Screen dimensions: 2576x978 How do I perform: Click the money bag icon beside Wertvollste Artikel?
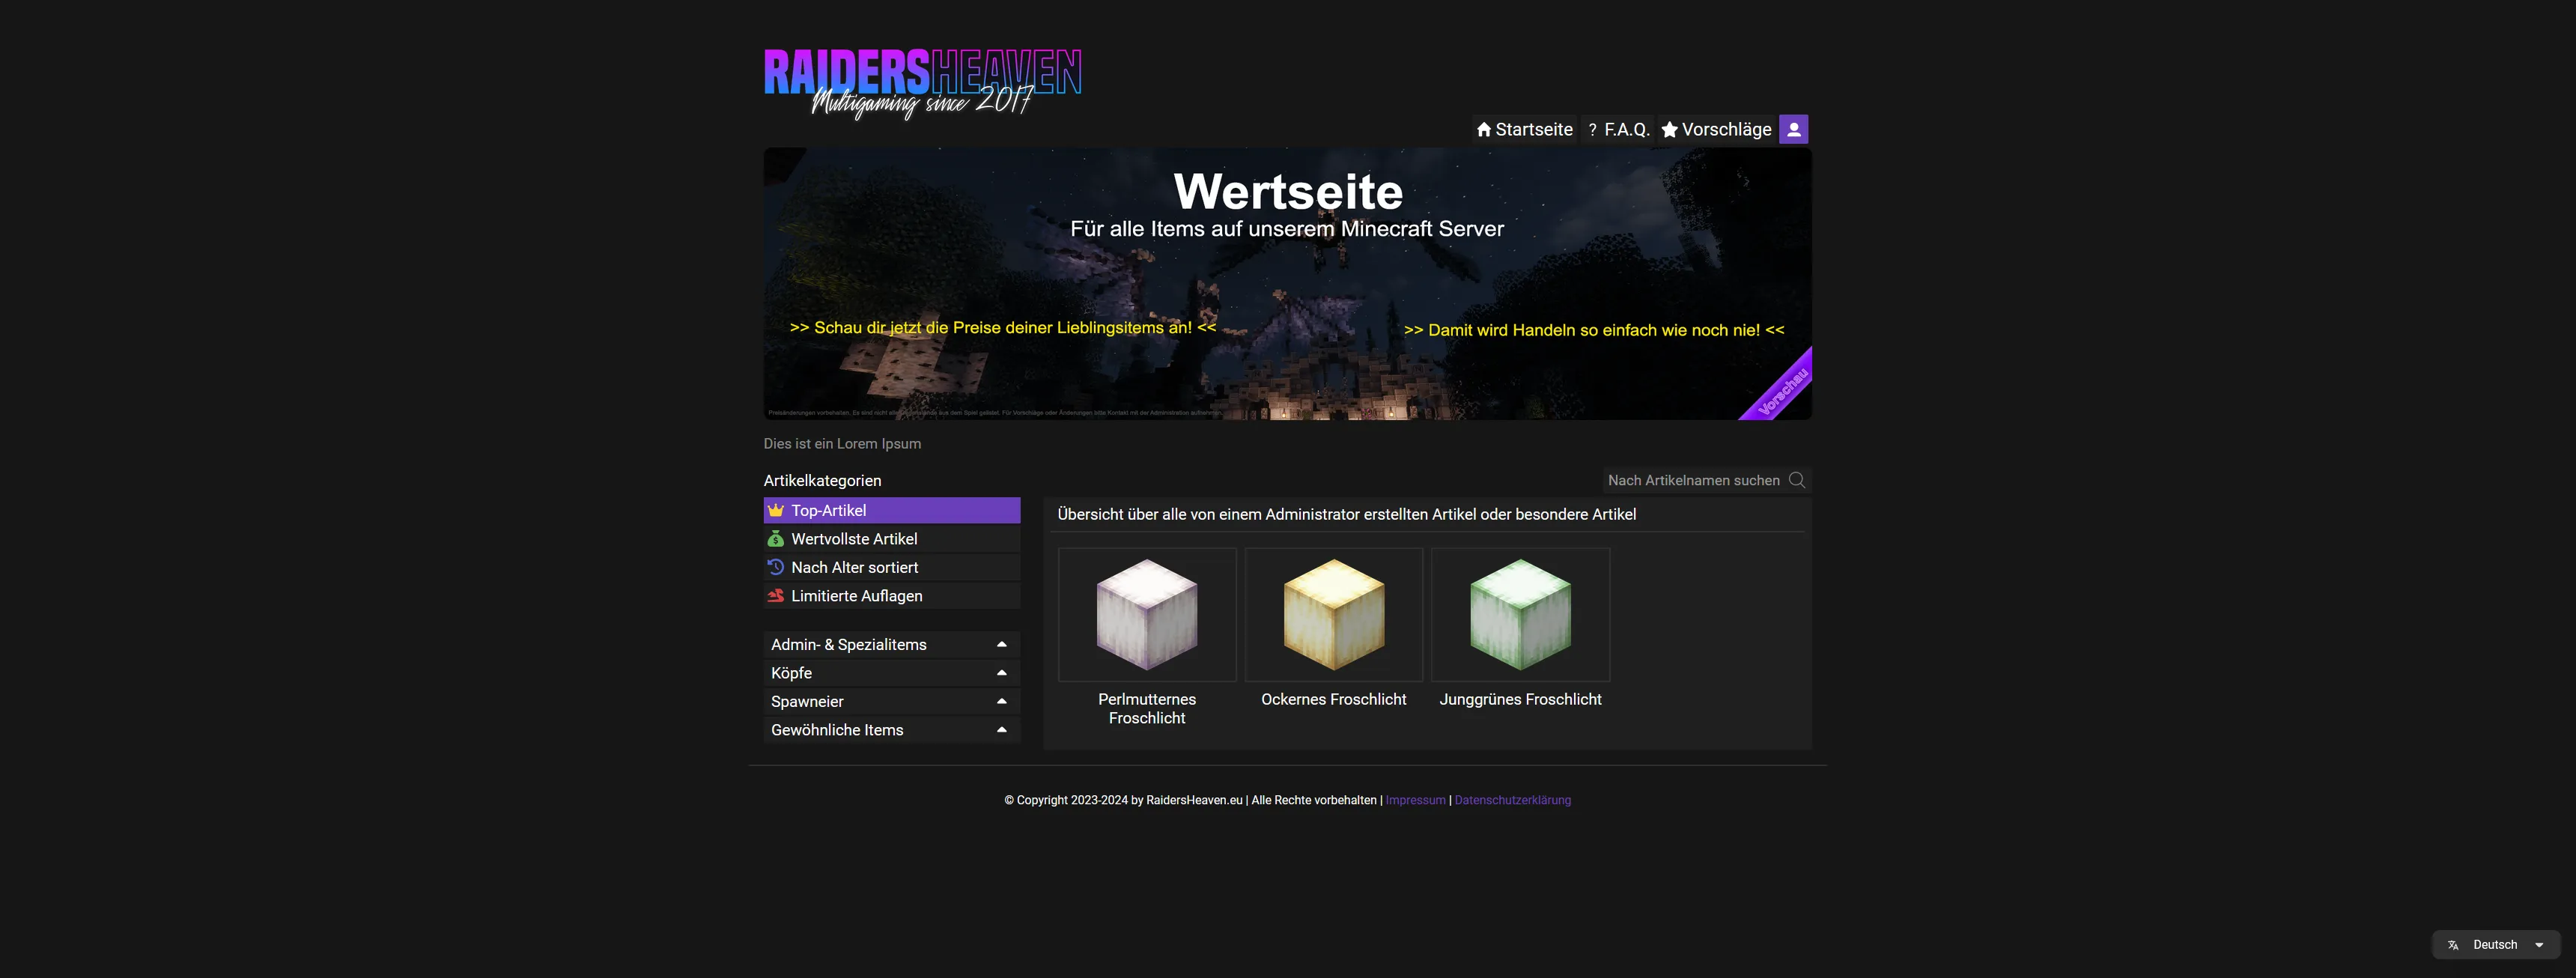tap(776, 539)
